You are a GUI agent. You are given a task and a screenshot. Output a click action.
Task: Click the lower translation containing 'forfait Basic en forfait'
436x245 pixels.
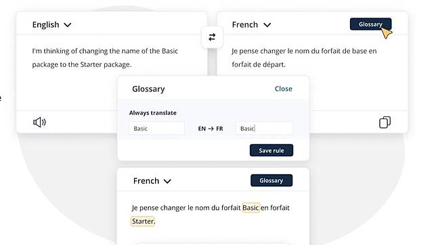[x=211, y=215]
